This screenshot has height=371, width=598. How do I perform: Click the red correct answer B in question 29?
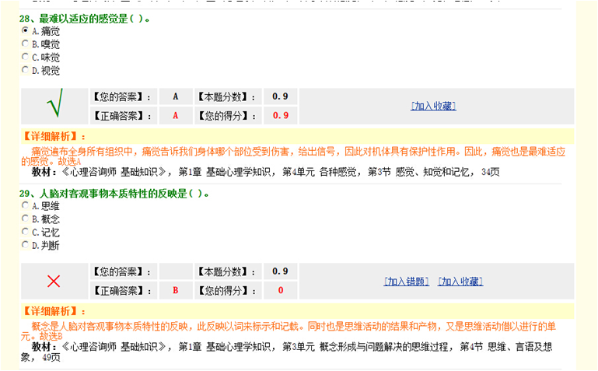[176, 291]
